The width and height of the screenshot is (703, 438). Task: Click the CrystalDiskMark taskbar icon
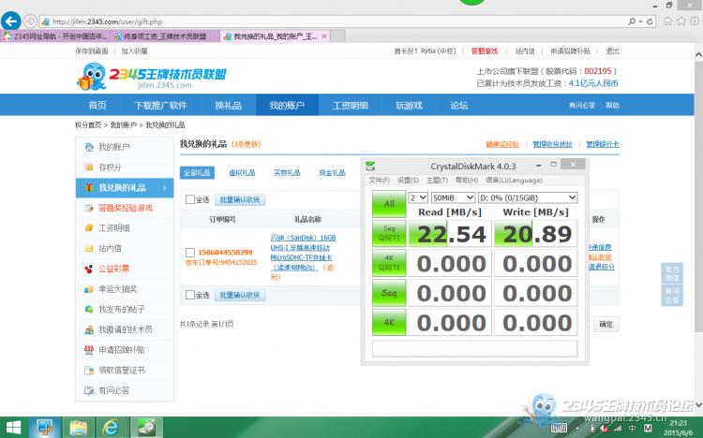[x=145, y=428]
